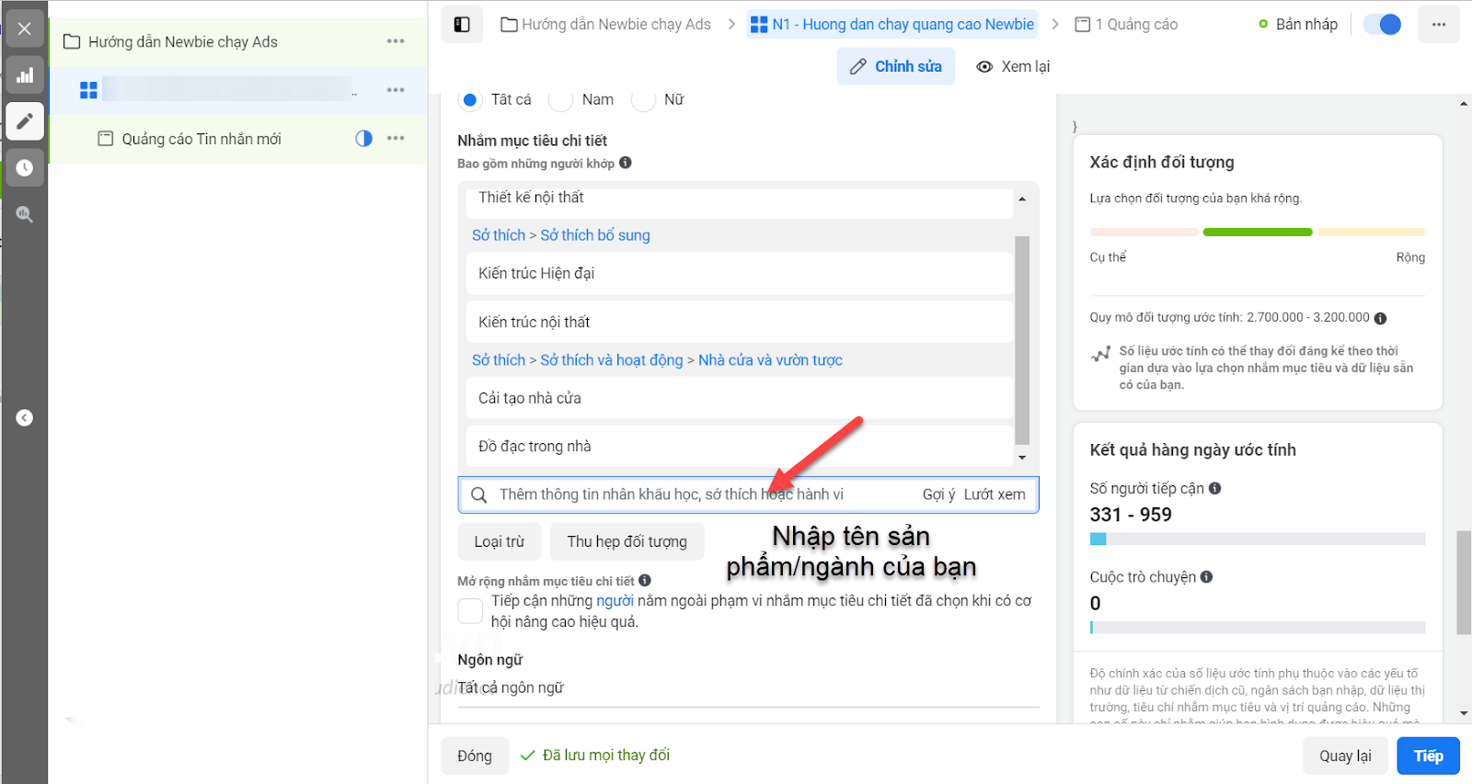Click the Đồ đạc trong nhà interest row
This screenshot has height=784, width=1472.
(740, 447)
